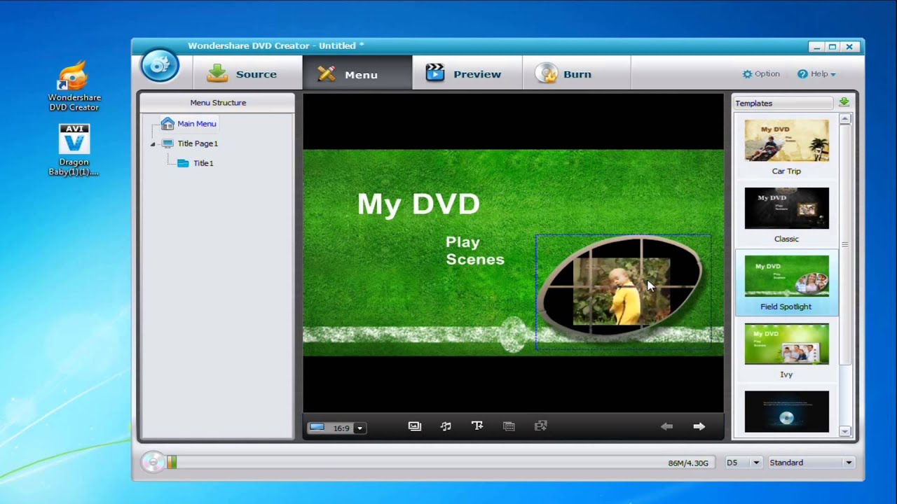Click the templates scrollbar down arrow

(x=844, y=432)
